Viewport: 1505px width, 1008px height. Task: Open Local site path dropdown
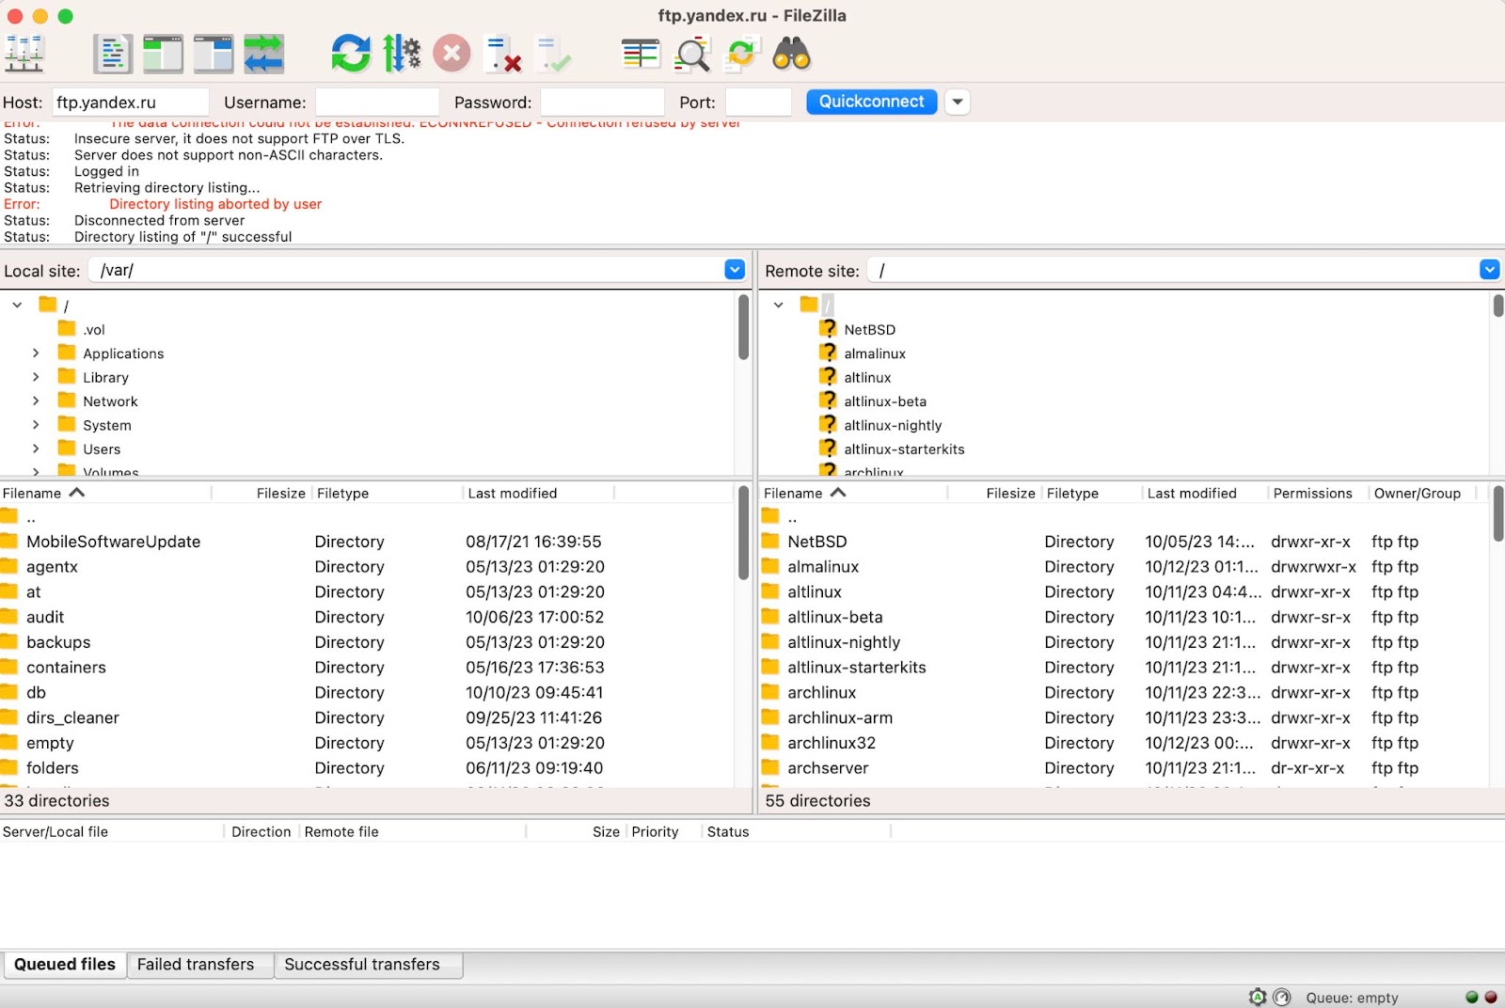[735, 270]
